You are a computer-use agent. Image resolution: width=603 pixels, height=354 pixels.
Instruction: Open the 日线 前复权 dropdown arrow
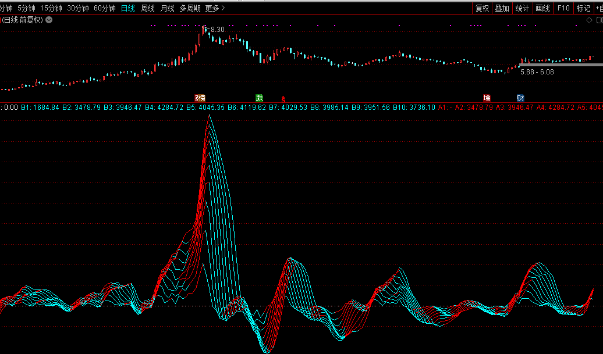pyautogui.click(x=49, y=20)
